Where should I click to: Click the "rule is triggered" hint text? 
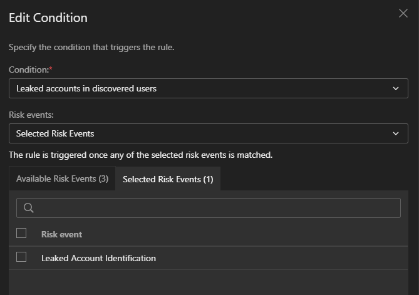tap(140, 155)
